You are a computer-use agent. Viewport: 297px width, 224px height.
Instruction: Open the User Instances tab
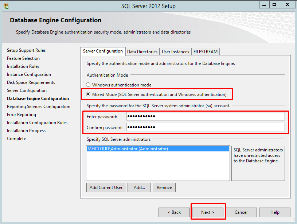click(x=175, y=52)
